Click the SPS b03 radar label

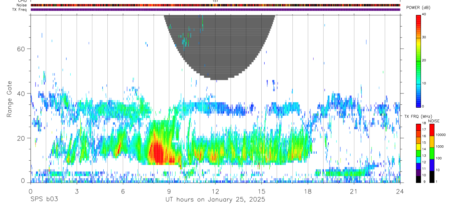44,200
